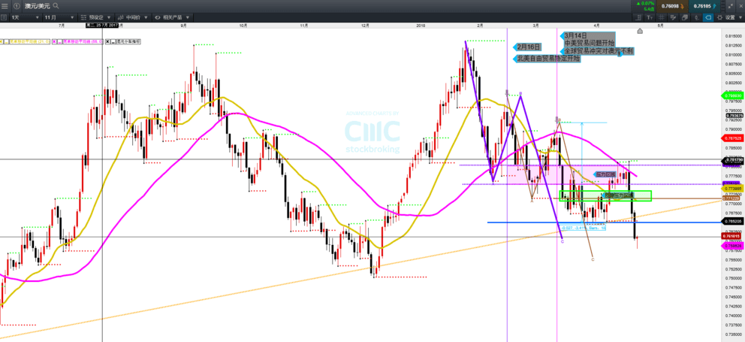Remove the magenta moving average (55) indicator

click(54, 42)
